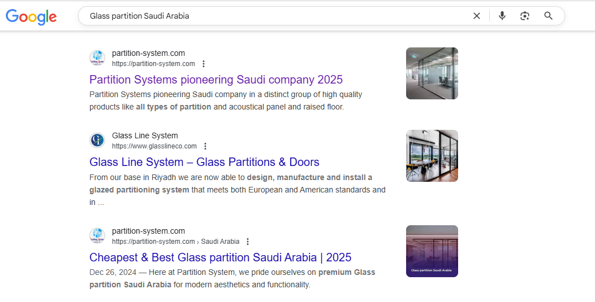Image resolution: width=595 pixels, height=302 pixels.
Task: Submit search with magnifying glass icon
Action: click(x=548, y=16)
